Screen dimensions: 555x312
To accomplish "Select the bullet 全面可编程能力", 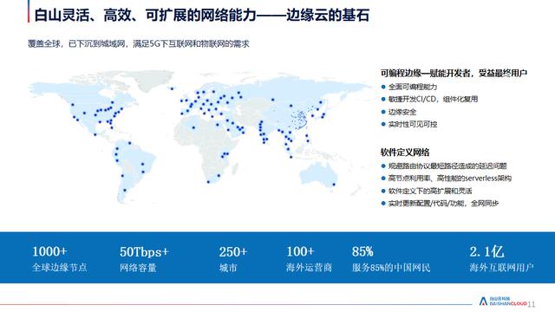I will click(x=413, y=87).
